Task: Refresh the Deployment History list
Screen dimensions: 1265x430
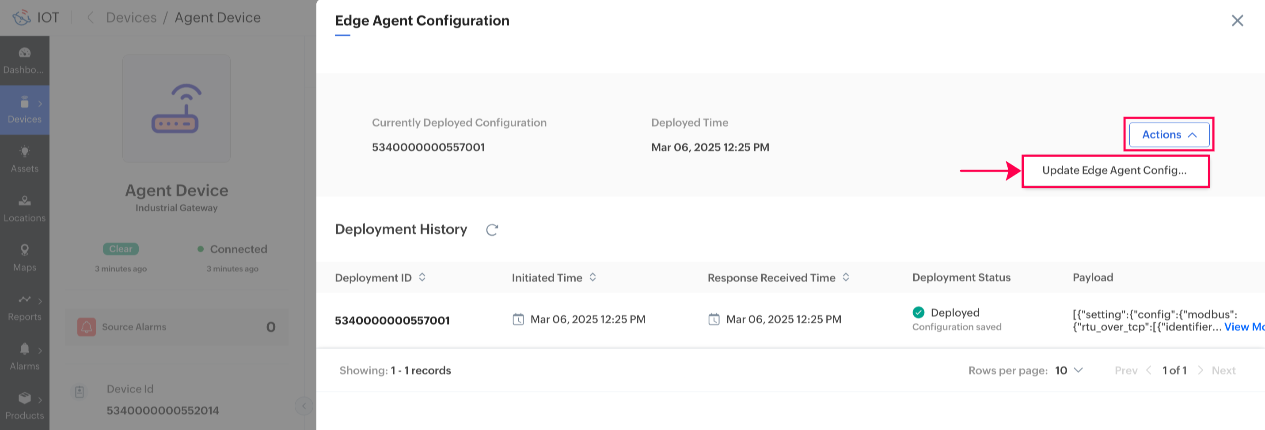Action: tap(492, 229)
